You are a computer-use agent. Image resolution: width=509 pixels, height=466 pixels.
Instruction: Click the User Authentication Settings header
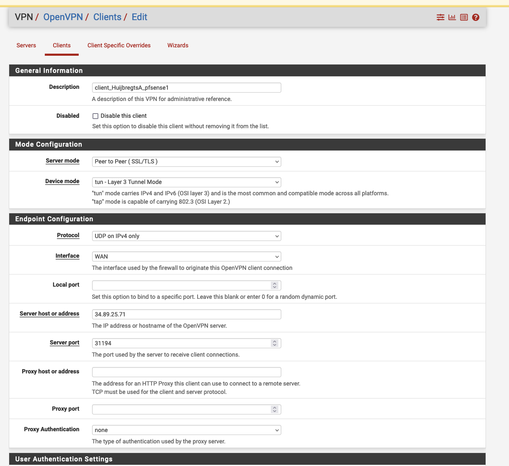247,459
